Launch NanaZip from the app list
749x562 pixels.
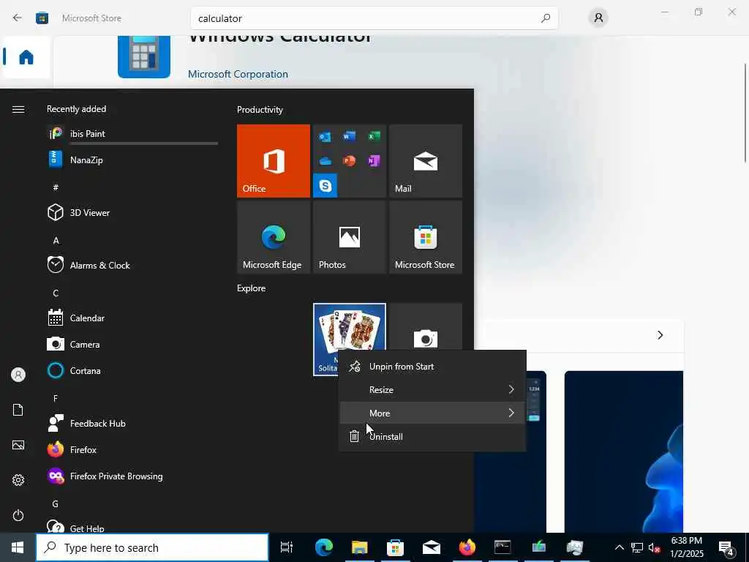pos(132,160)
